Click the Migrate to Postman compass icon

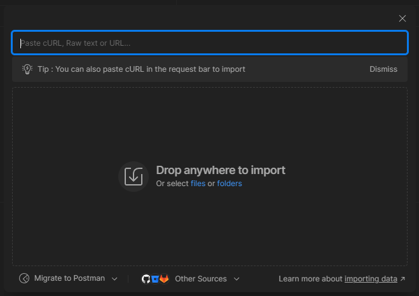pos(24,278)
